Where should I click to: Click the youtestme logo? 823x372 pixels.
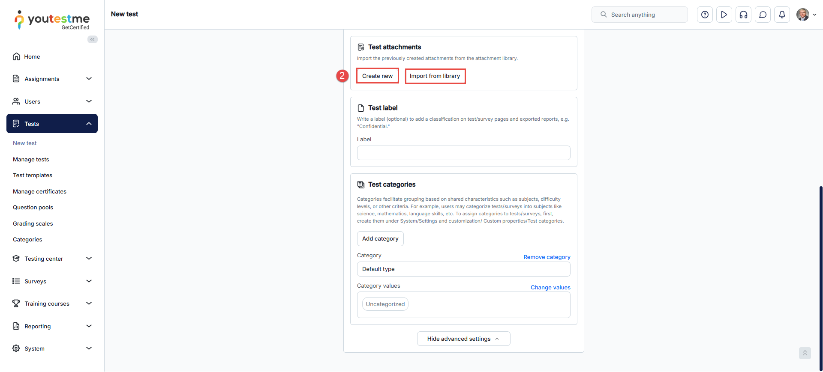click(x=52, y=20)
